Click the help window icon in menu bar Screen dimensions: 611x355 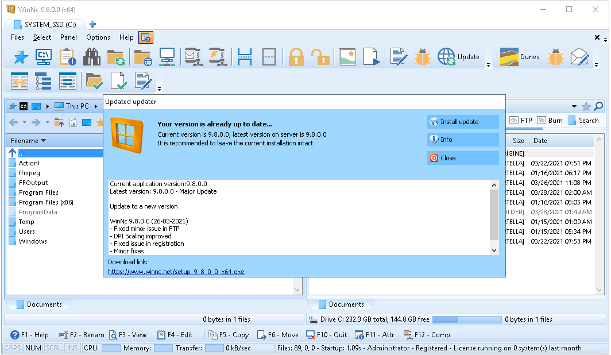click(146, 37)
